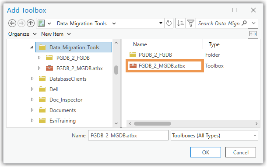Maximize the Add Toolbox dialog
Viewport: 267px width, 167px height.
(234, 10)
